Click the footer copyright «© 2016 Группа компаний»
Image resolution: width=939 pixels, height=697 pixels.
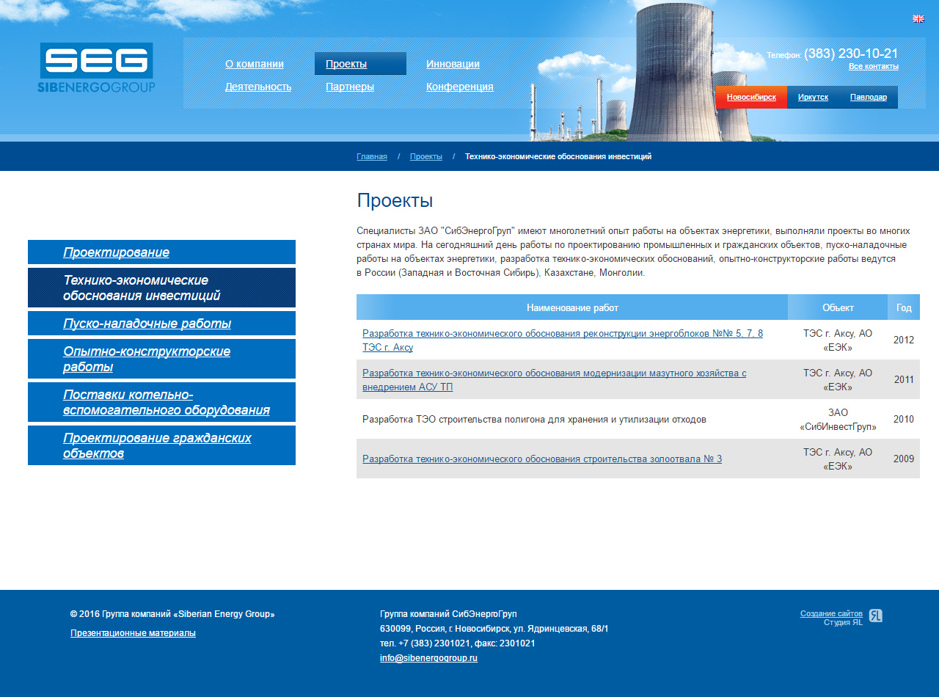[x=172, y=614]
